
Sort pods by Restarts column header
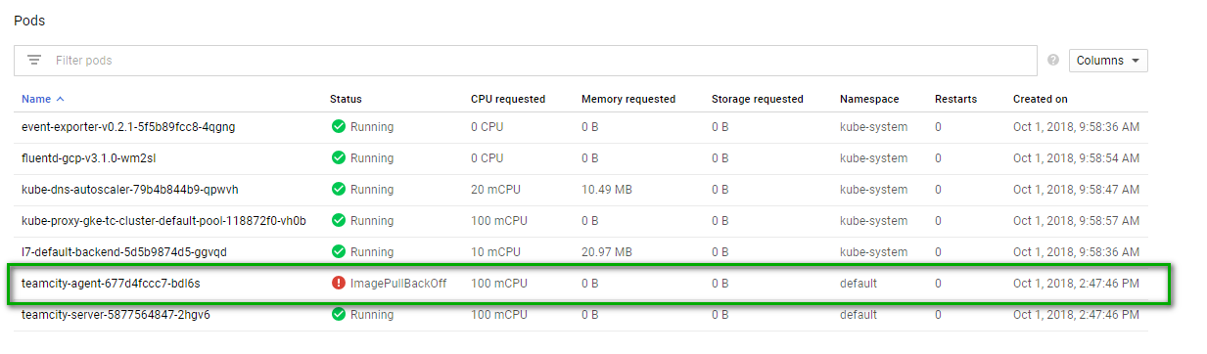pyautogui.click(x=955, y=99)
